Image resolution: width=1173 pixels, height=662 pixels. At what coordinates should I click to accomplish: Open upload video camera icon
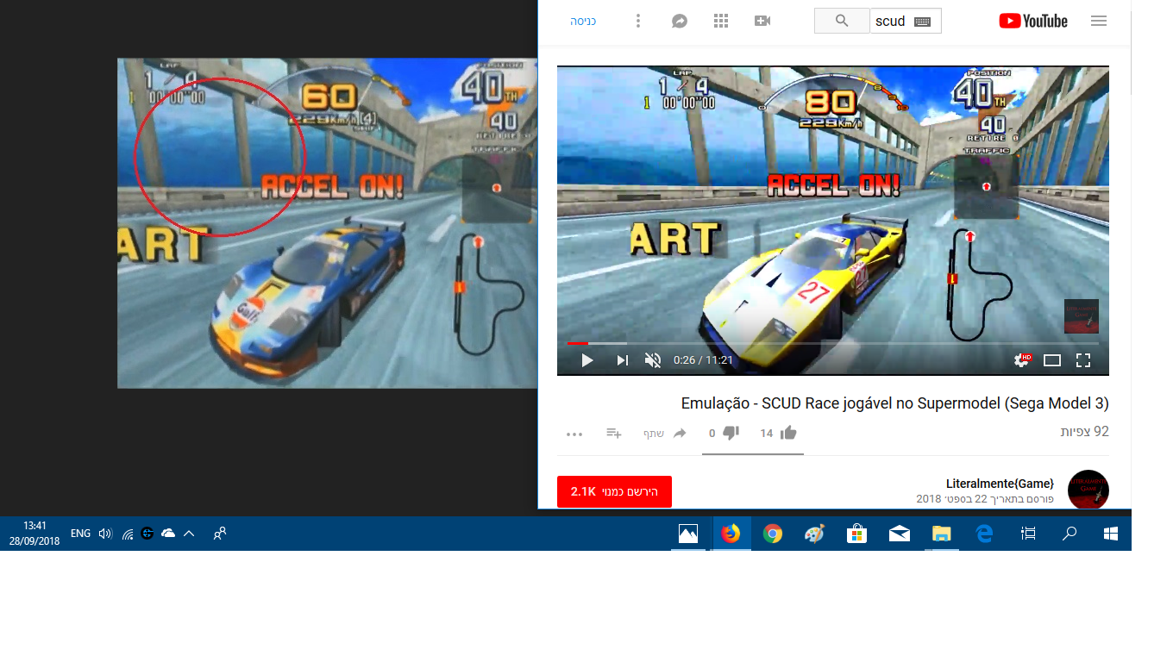click(x=762, y=21)
